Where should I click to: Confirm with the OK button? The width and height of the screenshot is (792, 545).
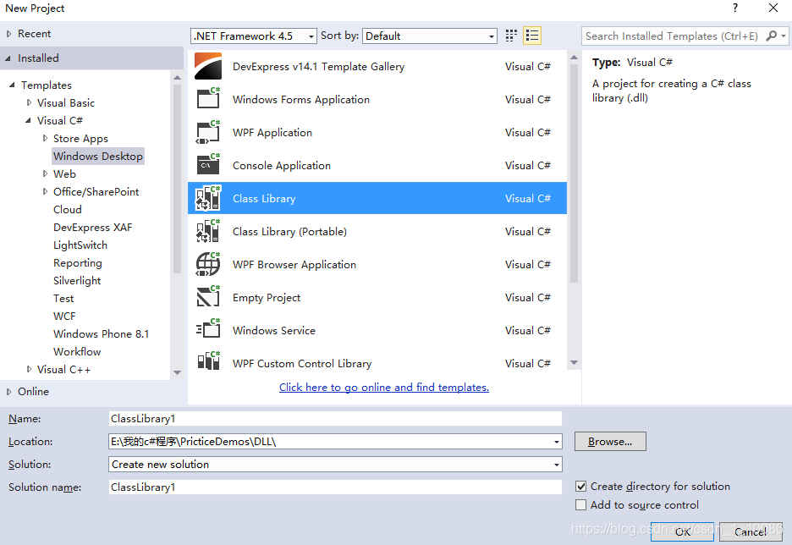point(682,531)
